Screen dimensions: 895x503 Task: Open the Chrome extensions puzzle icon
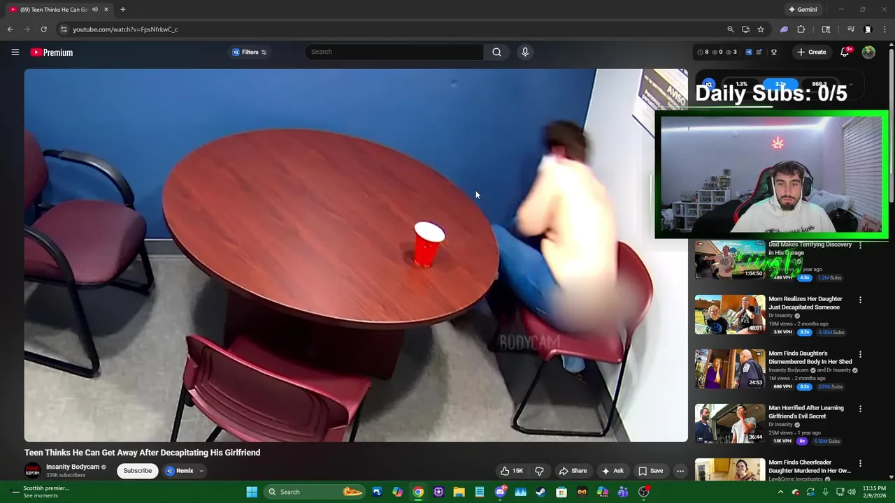pyautogui.click(x=801, y=29)
